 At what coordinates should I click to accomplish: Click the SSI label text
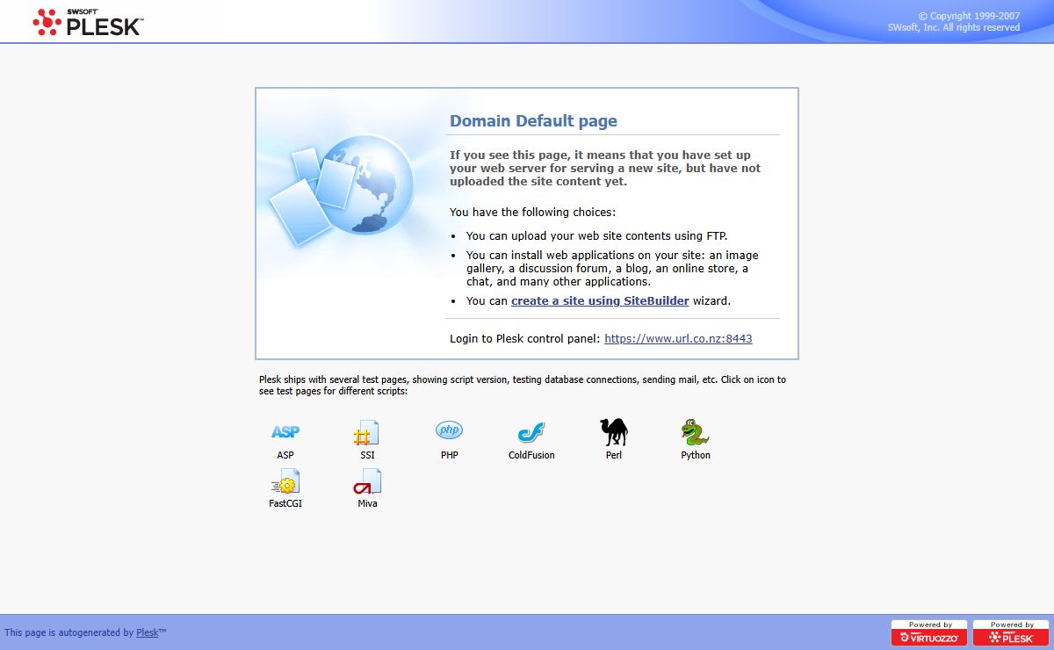[x=367, y=455]
